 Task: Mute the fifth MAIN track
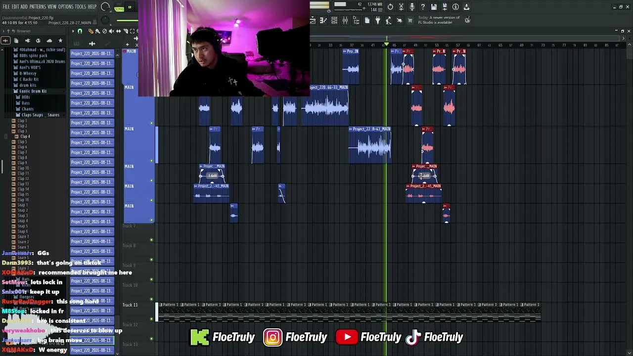pos(151,200)
